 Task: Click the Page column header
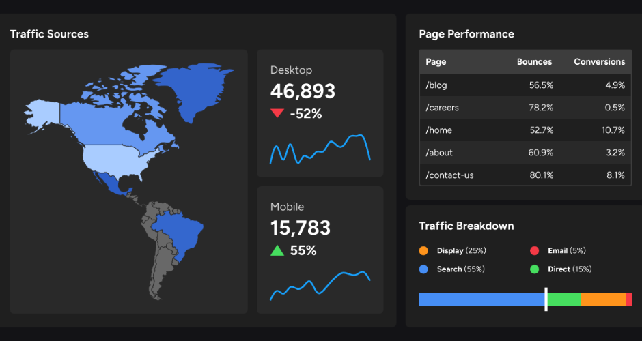(x=436, y=62)
